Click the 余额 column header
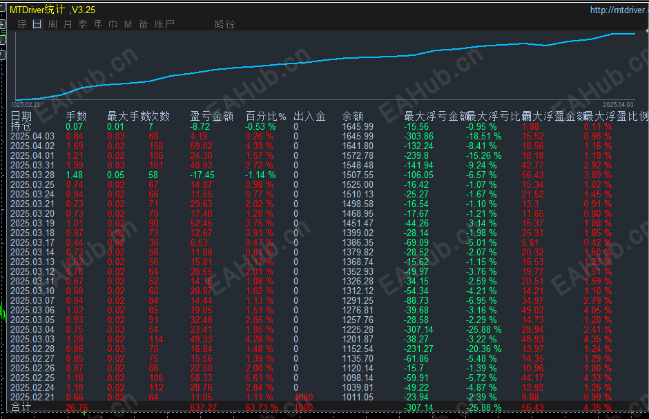The height and width of the screenshot is (419, 649). point(353,116)
